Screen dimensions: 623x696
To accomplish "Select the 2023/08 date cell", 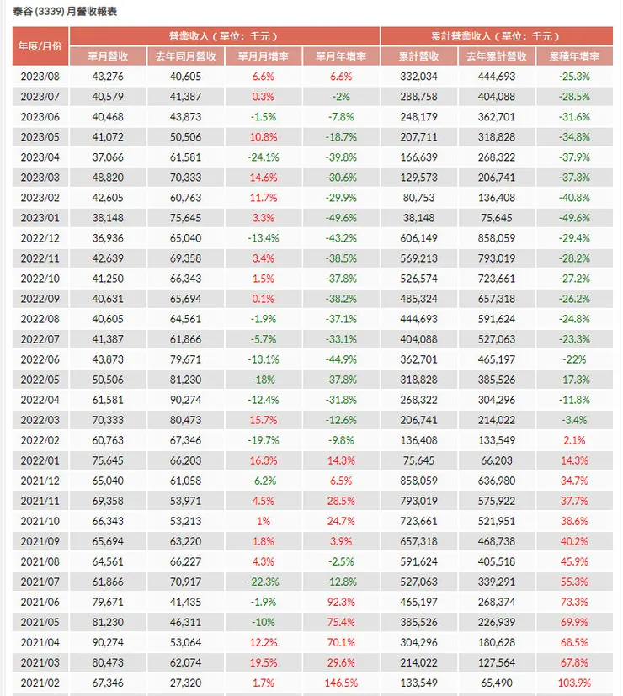I will pyautogui.click(x=40, y=77).
